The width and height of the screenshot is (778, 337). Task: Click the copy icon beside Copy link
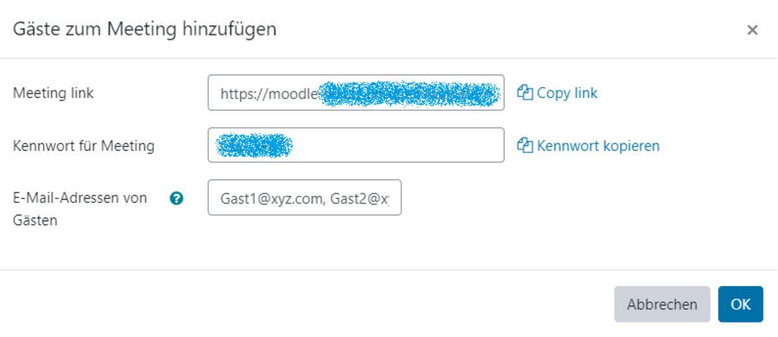click(525, 93)
